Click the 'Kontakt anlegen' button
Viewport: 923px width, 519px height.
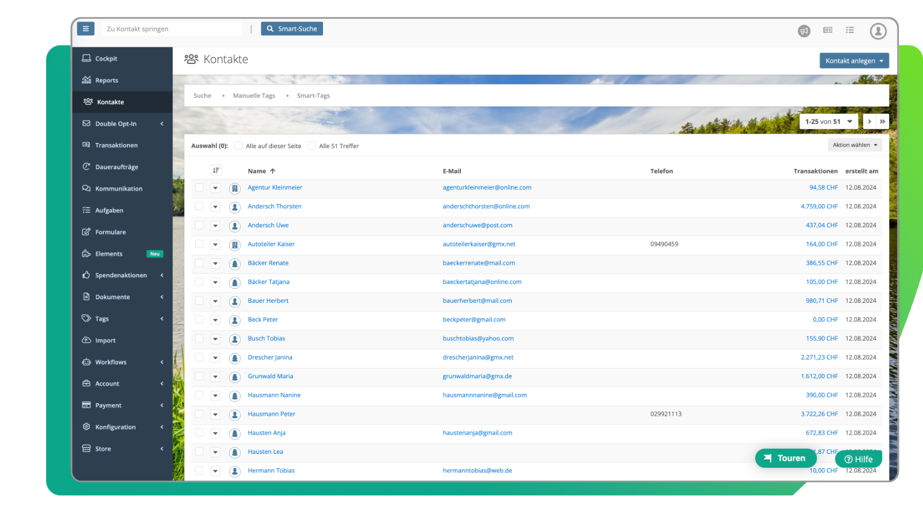pos(854,60)
